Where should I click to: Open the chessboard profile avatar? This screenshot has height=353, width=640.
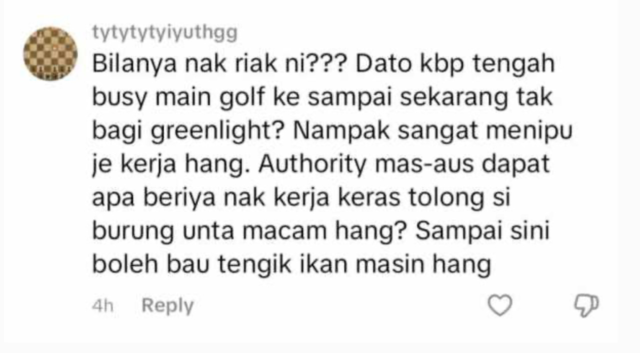(x=50, y=53)
